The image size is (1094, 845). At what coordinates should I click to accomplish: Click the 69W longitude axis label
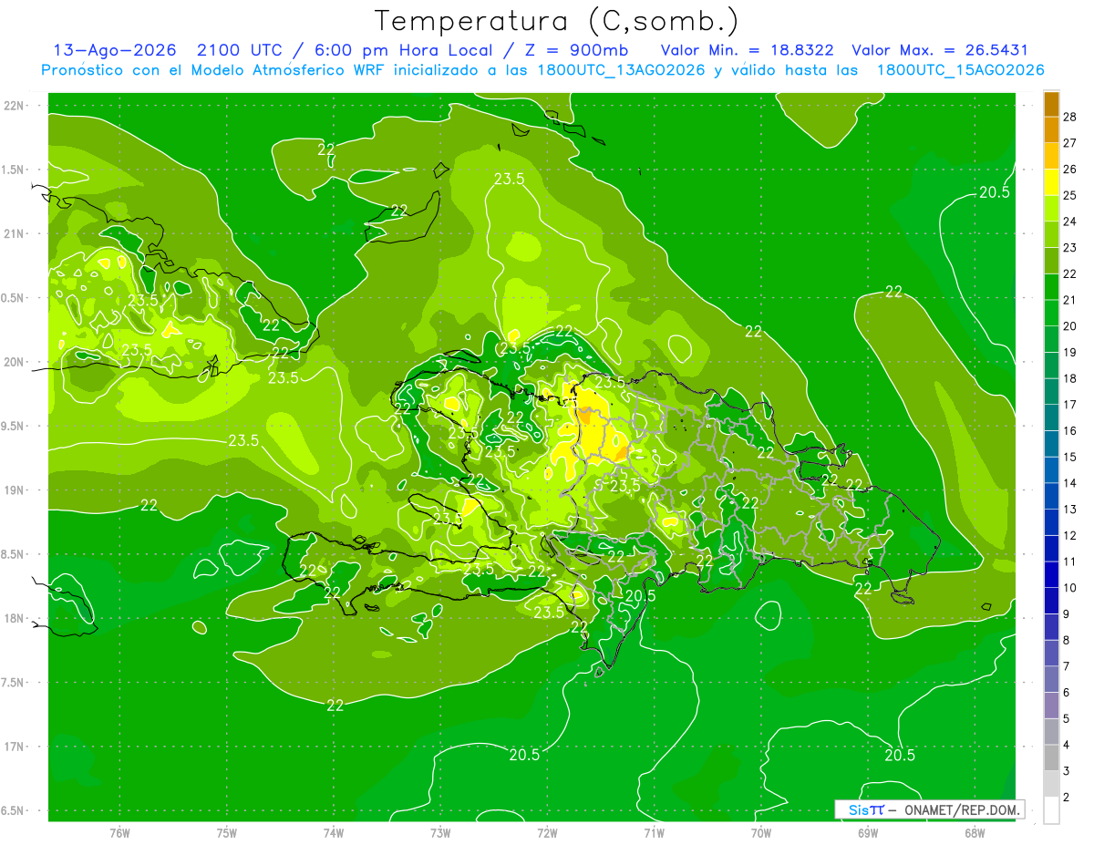[x=868, y=833]
